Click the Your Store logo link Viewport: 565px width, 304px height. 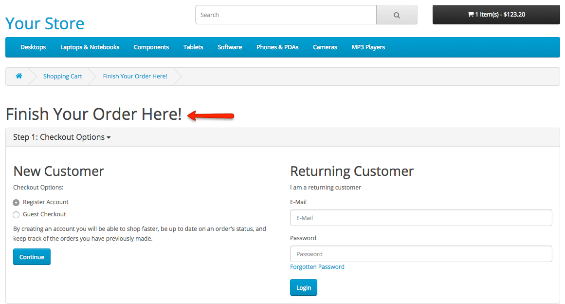(x=45, y=23)
